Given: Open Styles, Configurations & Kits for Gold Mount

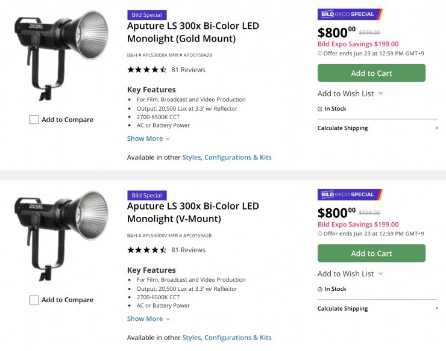Looking at the screenshot, I should pyautogui.click(x=227, y=157).
